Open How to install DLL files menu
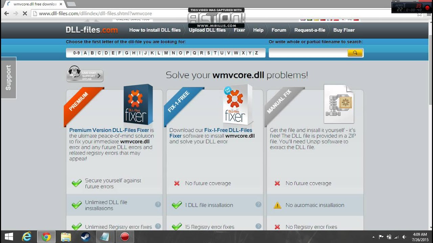 (155, 30)
